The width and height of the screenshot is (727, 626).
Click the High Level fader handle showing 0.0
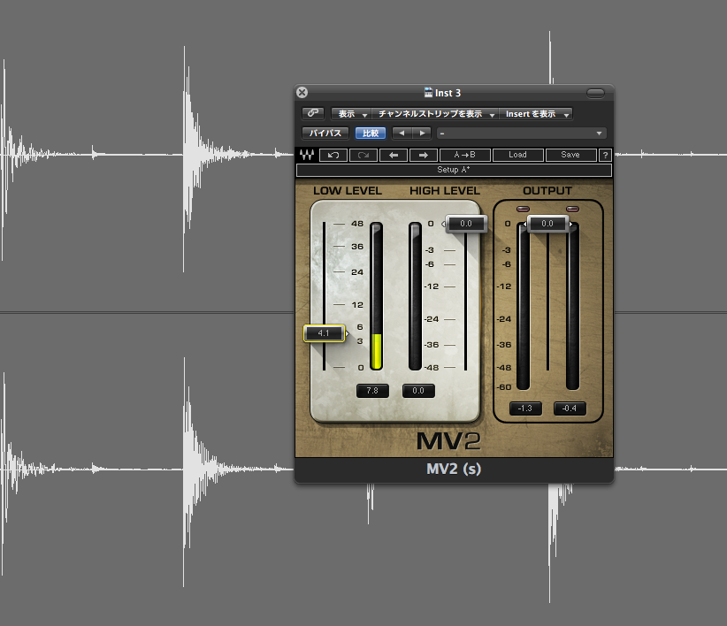pyautogui.click(x=466, y=224)
